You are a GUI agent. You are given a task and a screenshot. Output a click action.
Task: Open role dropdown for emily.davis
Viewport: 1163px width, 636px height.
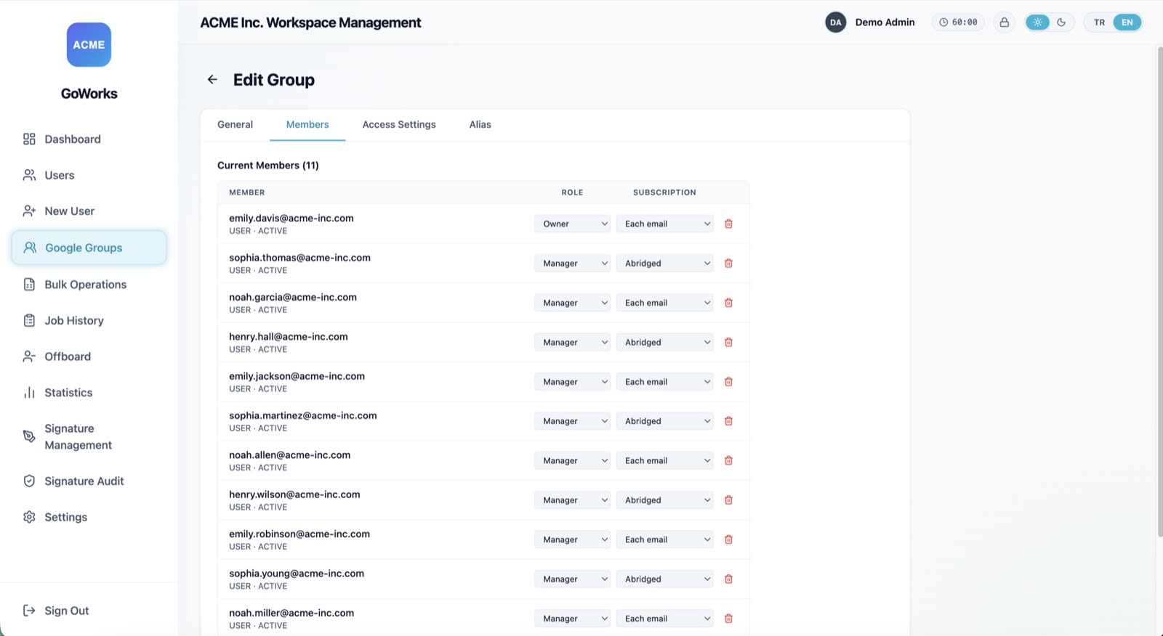click(x=572, y=224)
